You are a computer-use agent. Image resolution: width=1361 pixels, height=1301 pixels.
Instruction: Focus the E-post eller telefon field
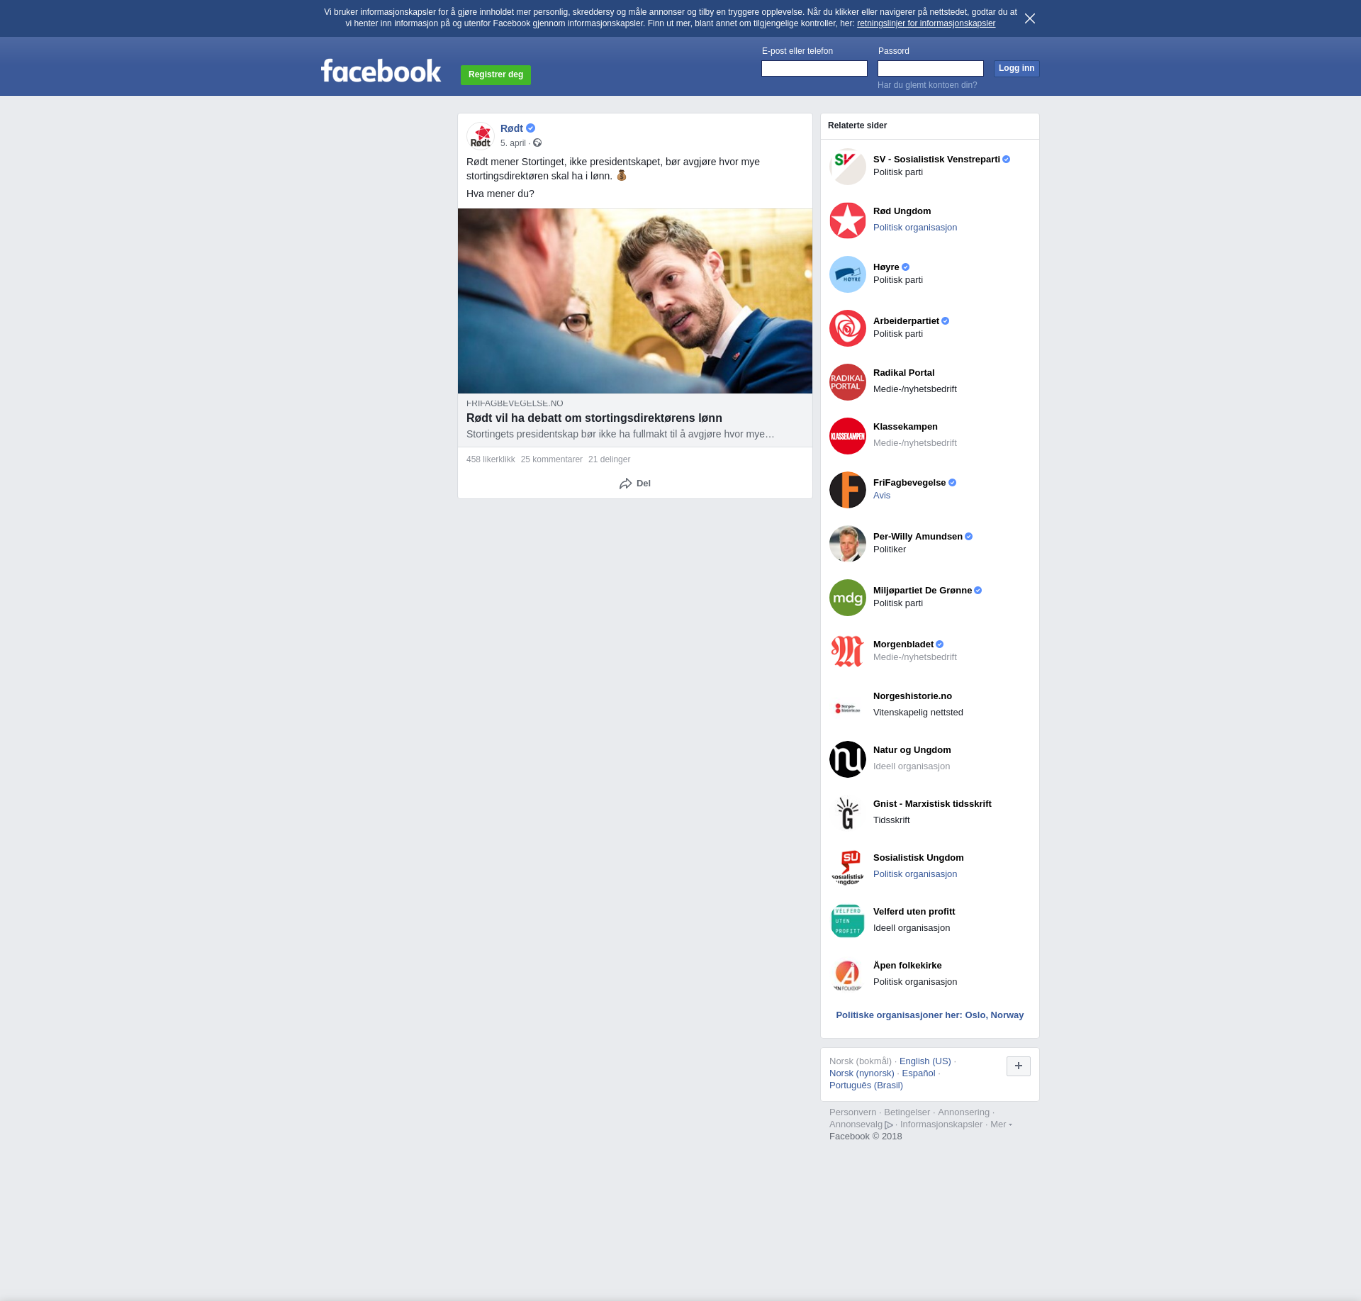click(814, 68)
